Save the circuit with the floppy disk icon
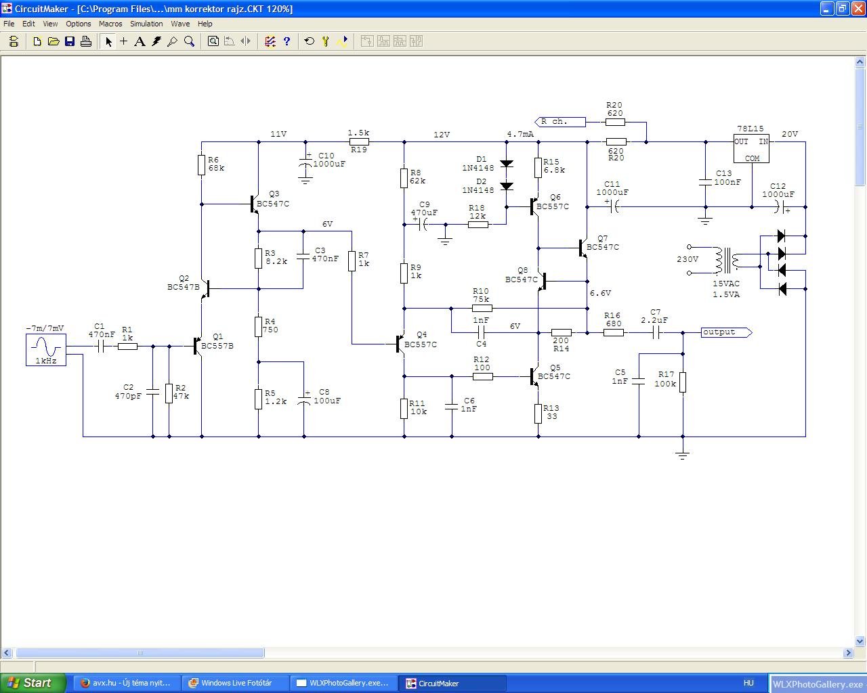 tap(70, 41)
